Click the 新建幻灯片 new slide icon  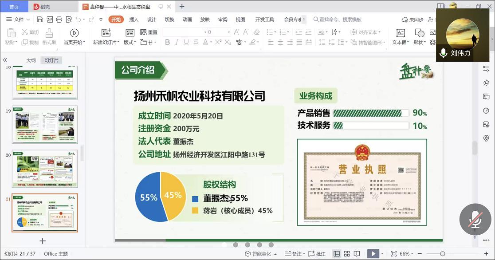(x=106, y=33)
